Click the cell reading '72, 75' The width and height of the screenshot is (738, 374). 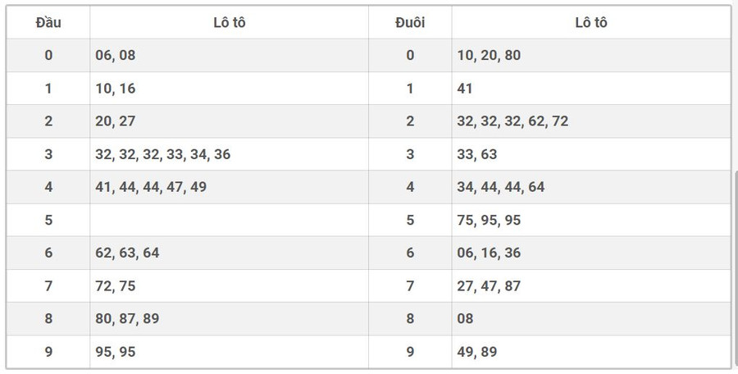pos(116,285)
